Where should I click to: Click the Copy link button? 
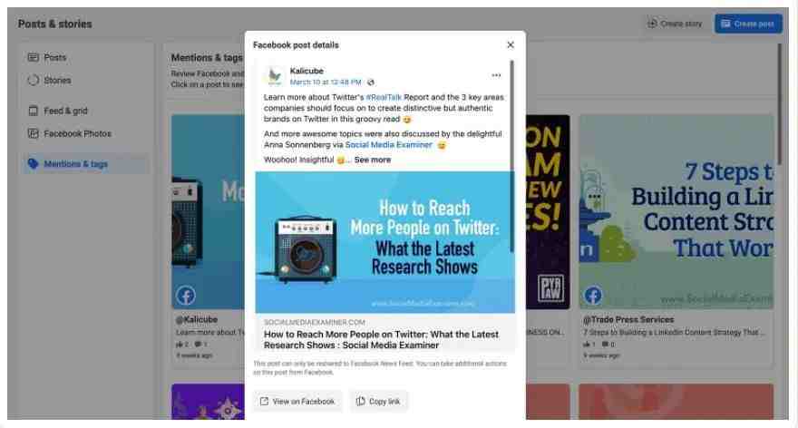coord(378,402)
